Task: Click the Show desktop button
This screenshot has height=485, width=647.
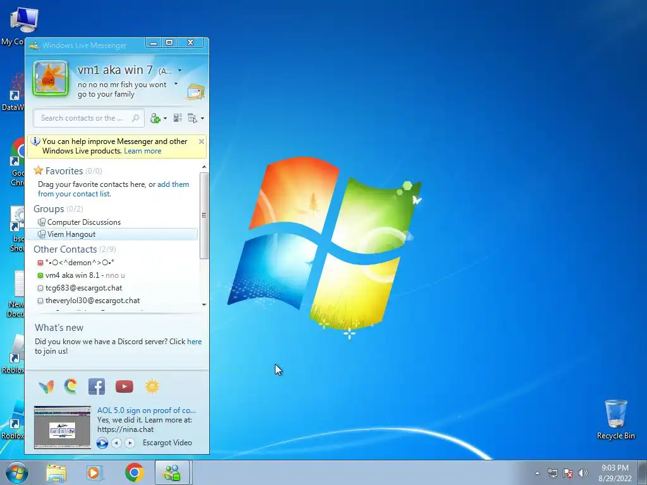Action: [643, 472]
